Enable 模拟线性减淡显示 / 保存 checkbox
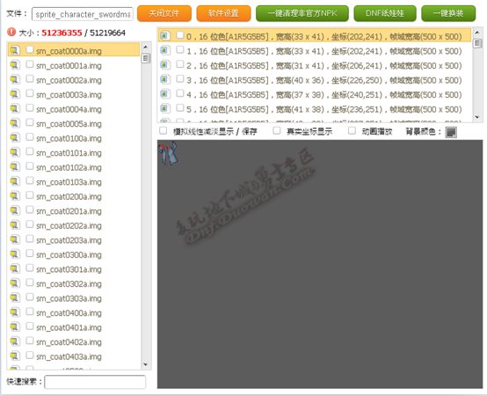Screen dimensions: 487x396 point(163,130)
